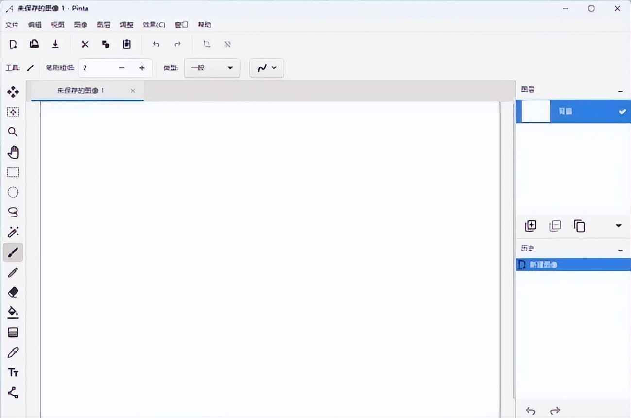
Task: Create a new image from the toolbar
Action: (13, 44)
